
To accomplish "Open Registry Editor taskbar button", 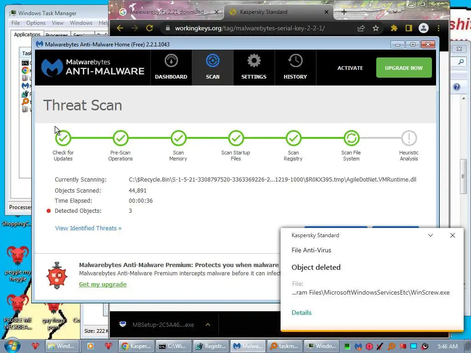I will (211, 346).
